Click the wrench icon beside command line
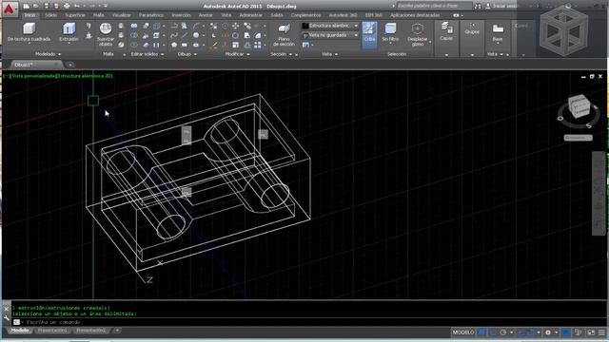 [7, 318]
